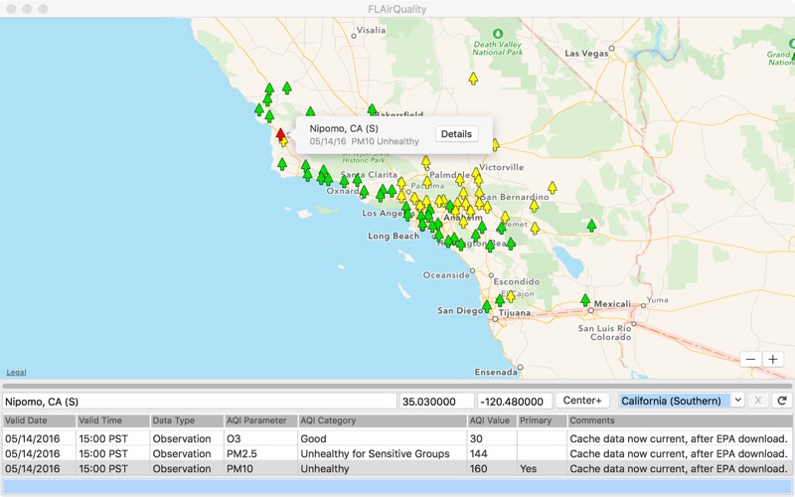
Task: Zoom in the map with plus button
Action: click(773, 359)
